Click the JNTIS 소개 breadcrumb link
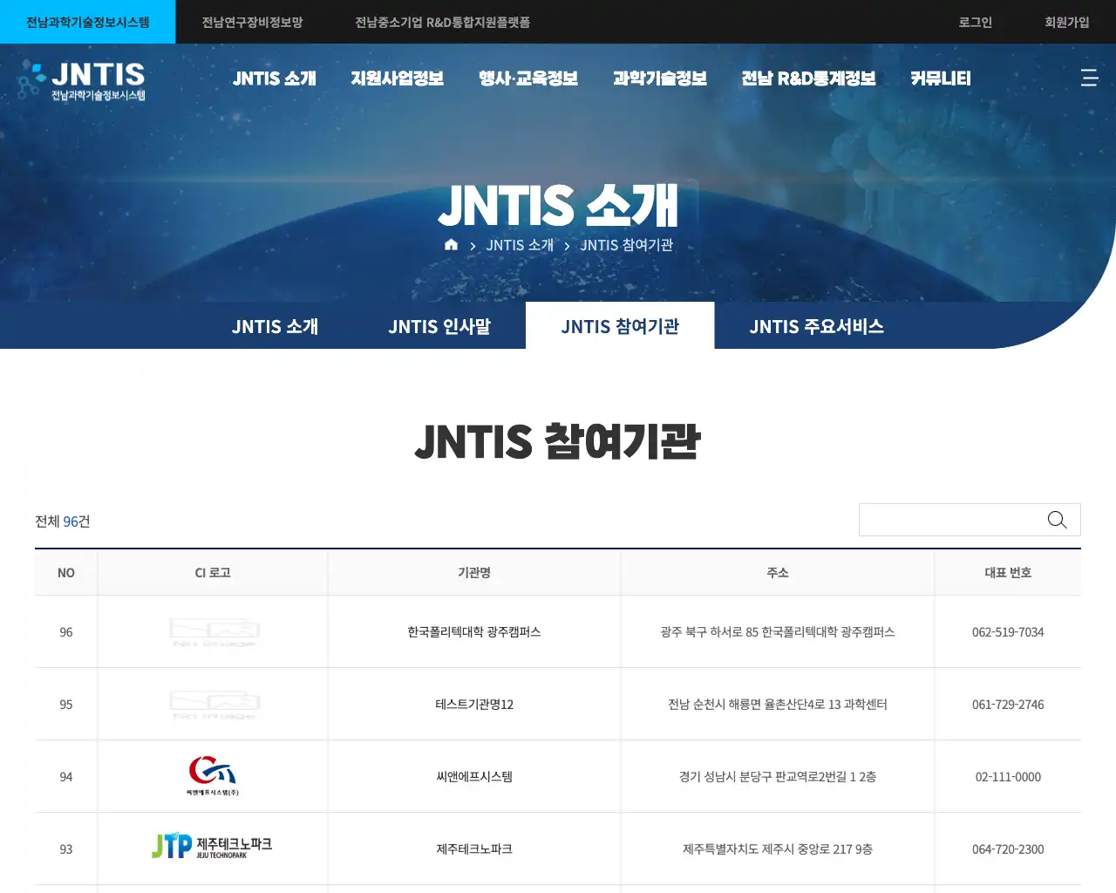 tap(521, 245)
